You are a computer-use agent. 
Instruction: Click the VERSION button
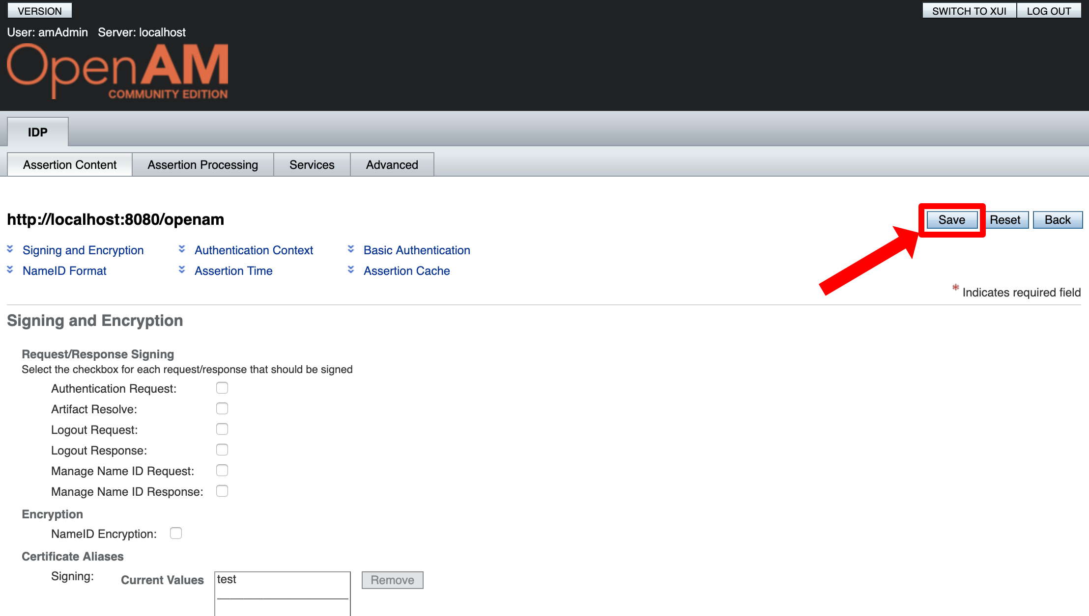[x=40, y=11]
